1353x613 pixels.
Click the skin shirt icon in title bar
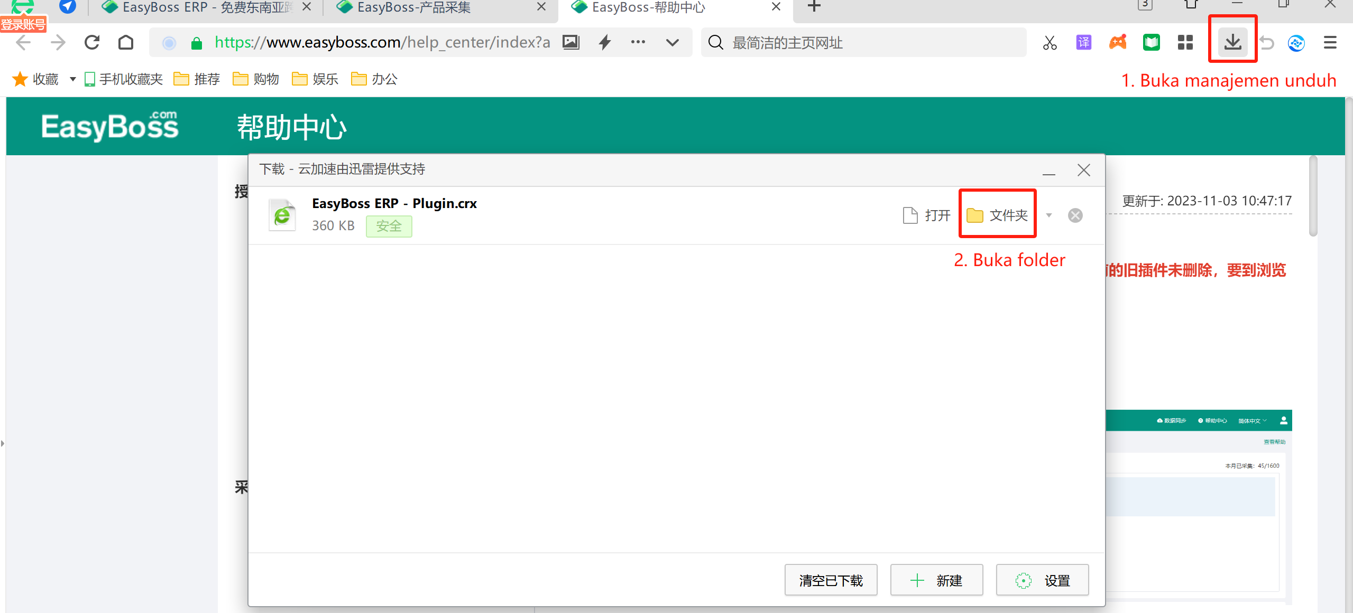coord(1191,5)
